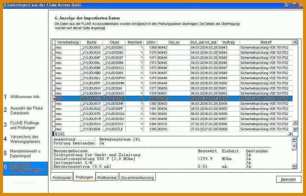Open the Zusammenfassung tab
This screenshot has height=196, width=306.
[x=137, y=178]
